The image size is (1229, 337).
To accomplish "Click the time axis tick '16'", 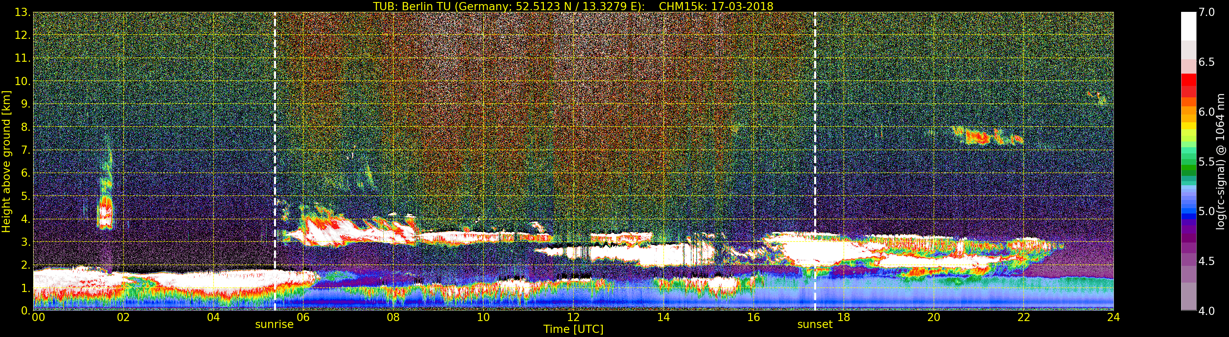I will [754, 317].
